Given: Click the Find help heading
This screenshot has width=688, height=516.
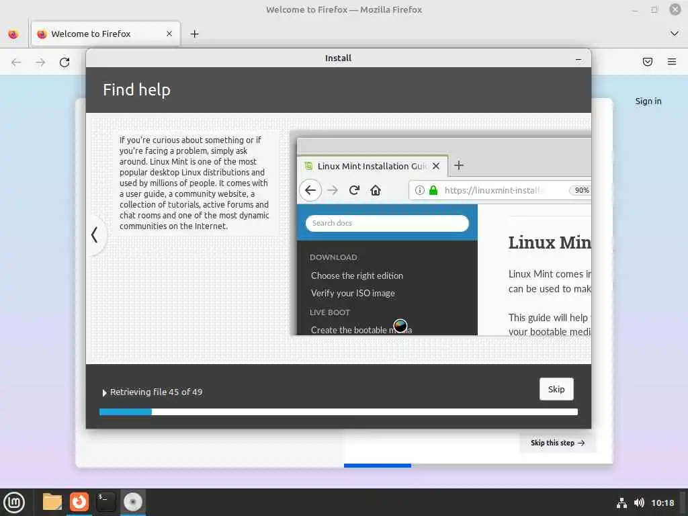Looking at the screenshot, I should tap(136, 89).
